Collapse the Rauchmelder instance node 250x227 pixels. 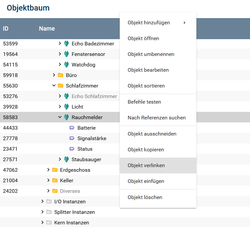[60, 117]
